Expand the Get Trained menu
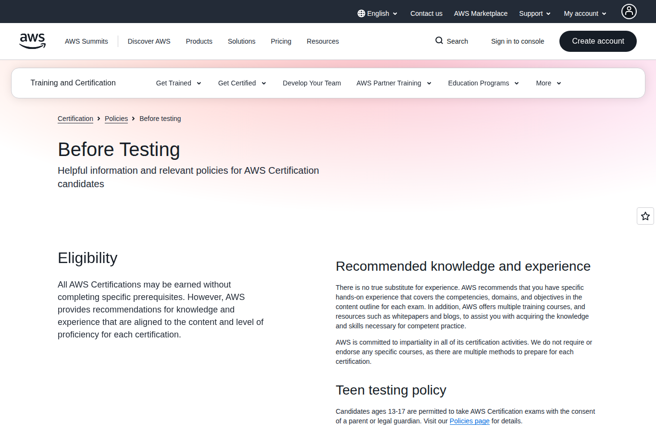This screenshot has height=432, width=656. tap(179, 83)
